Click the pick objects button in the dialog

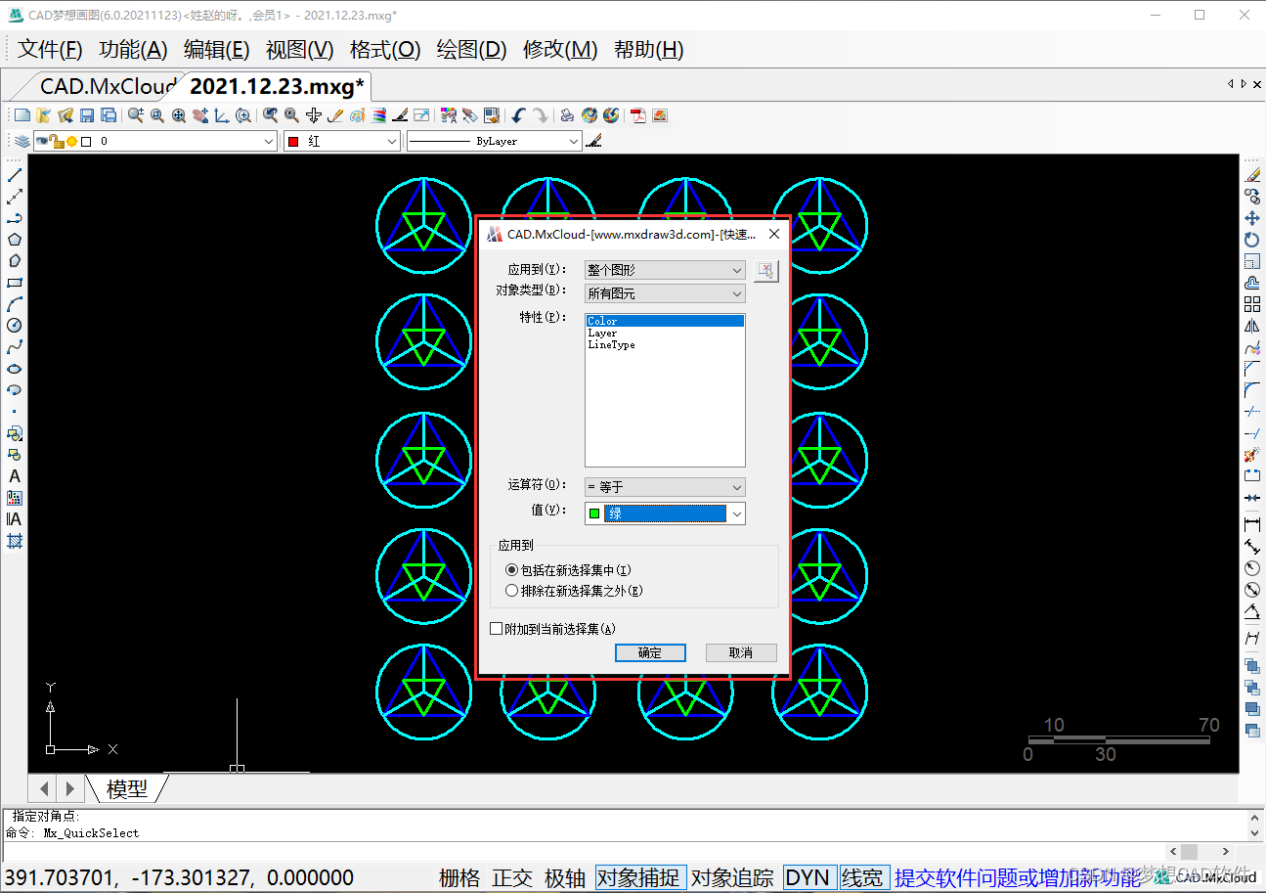click(765, 271)
